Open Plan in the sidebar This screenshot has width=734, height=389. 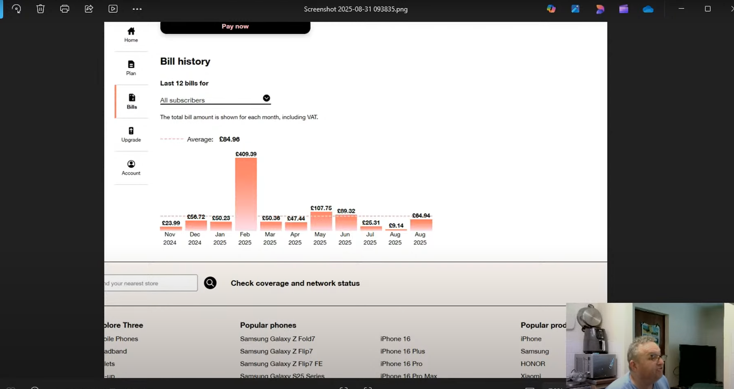(131, 68)
